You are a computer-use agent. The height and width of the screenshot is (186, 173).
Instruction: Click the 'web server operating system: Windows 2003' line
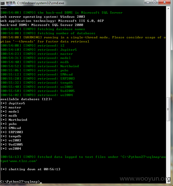pos(43,17)
